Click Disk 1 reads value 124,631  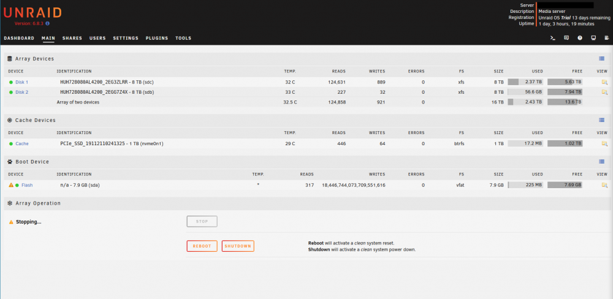pos(336,83)
